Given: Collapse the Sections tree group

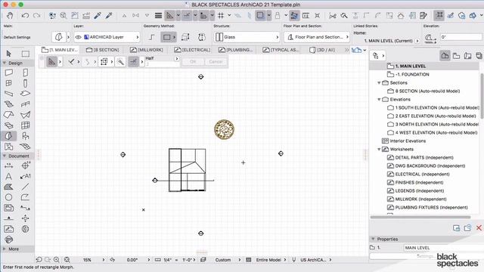Looking at the screenshot, I should pos(379,83).
